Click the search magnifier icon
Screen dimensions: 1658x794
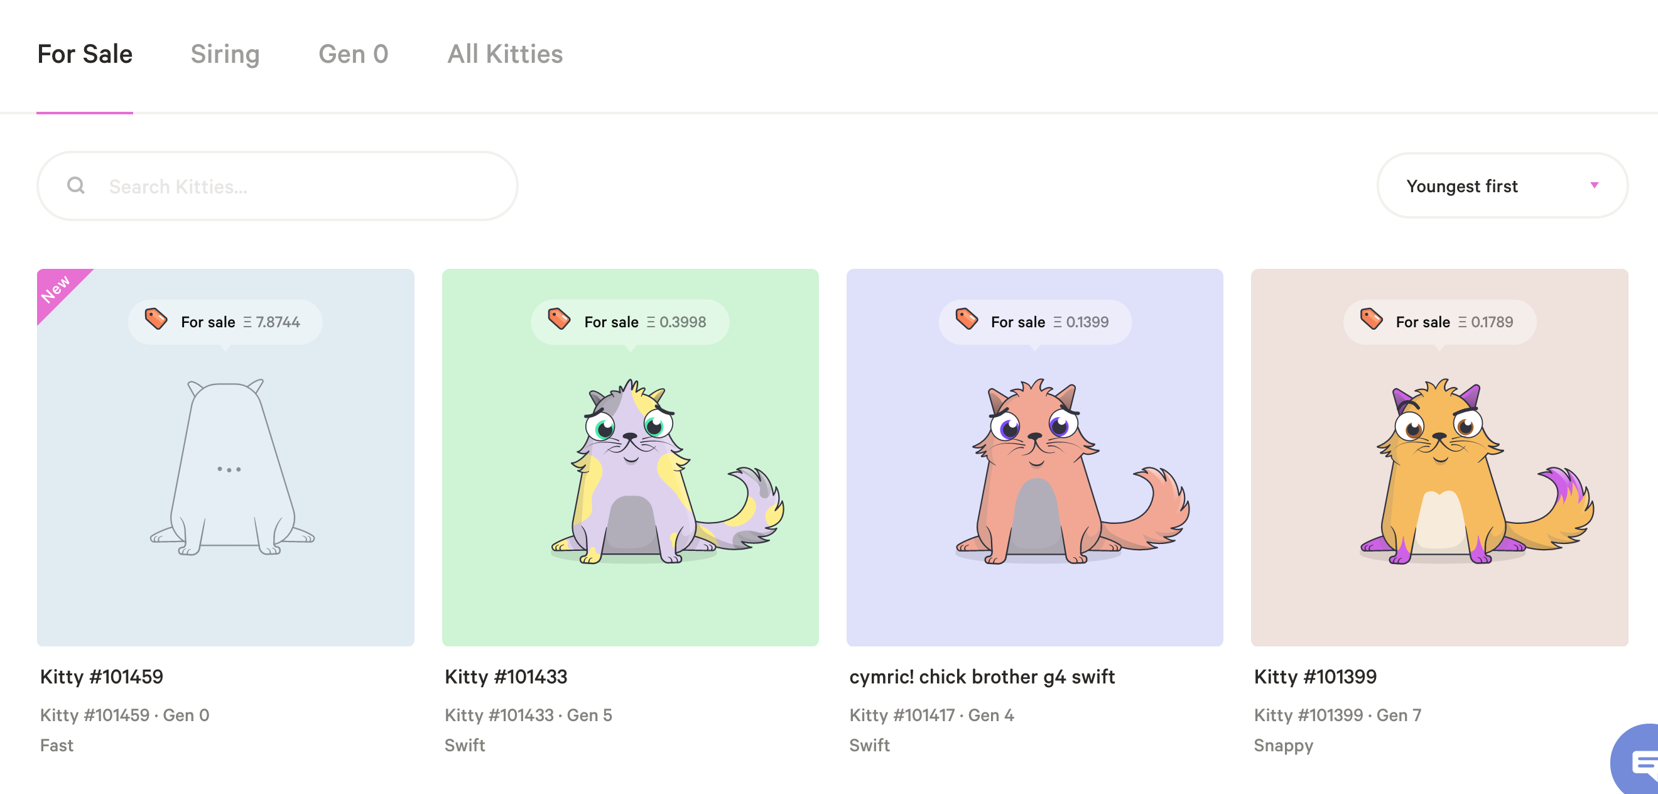pyautogui.click(x=76, y=185)
